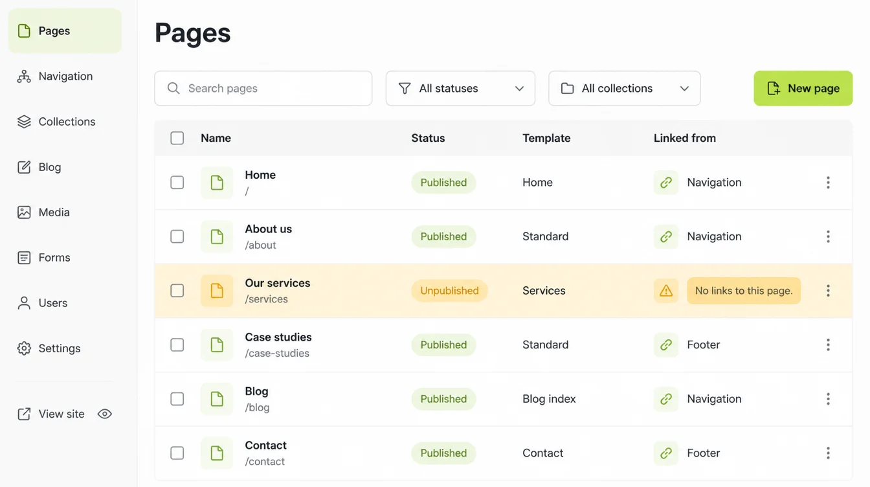Open the View site link

coord(51,414)
